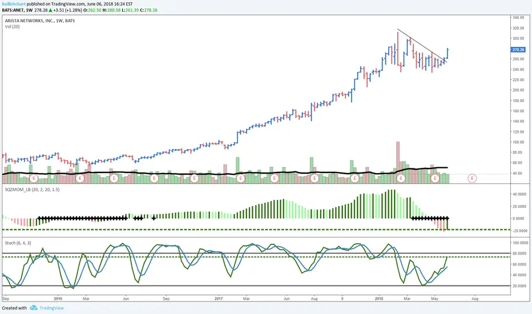
Task: Click the '+3.51 (+1.28%)' change value
Action: pyautogui.click(x=67, y=10)
